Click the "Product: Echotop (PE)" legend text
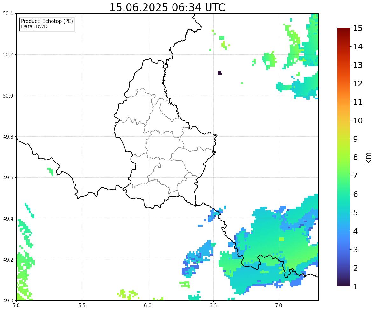This screenshot has width=375, height=311. (x=47, y=21)
